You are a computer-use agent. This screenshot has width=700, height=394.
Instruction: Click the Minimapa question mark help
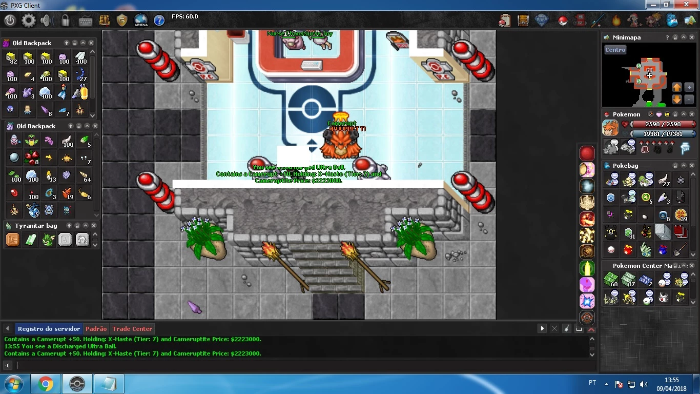coord(667,37)
